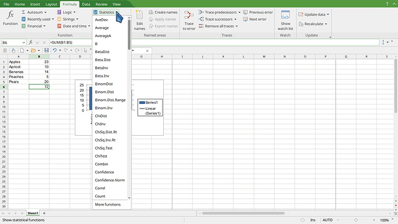This screenshot has width=398, height=224.
Task: Toggle the Ins insert mode indicator
Action: 313,220
